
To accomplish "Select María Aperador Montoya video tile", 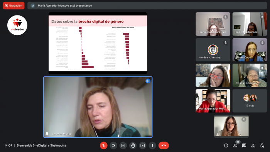I will (213, 101).
